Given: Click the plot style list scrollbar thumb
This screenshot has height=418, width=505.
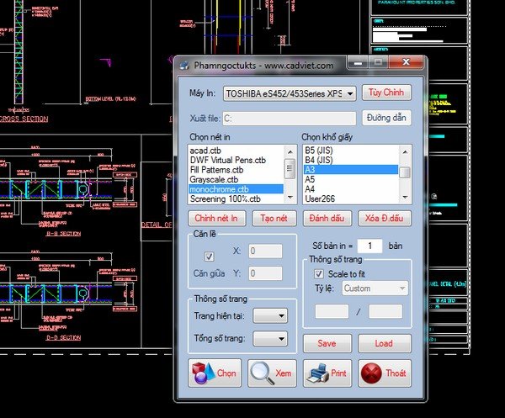Looking at the screenshot, I should (x=290, y=168).
